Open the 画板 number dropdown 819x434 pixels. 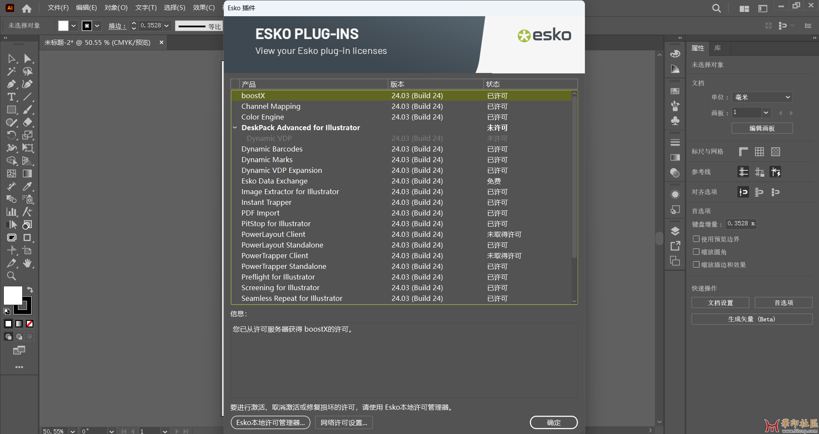(x=766, y=113)
